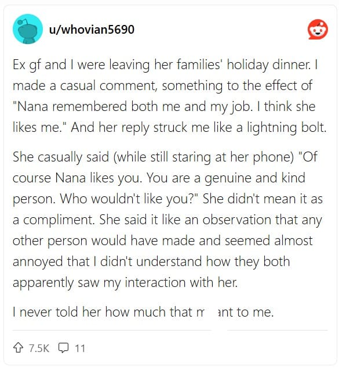Screen dimensions: 339x370
Task: Click the paragraph beginning "She casually said"
Action: pyautogui.click(x=167, y=220)
